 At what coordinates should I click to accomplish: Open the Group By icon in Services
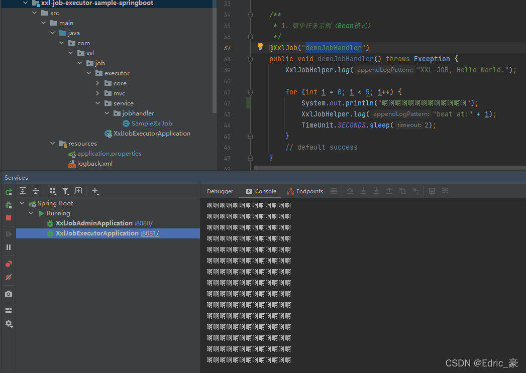pyautogui.click(x=53, y=191)
